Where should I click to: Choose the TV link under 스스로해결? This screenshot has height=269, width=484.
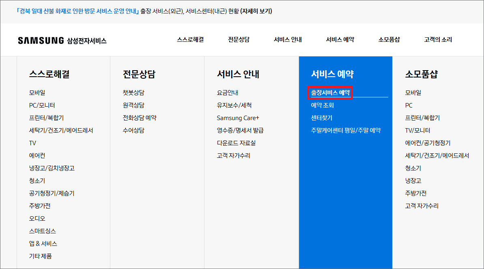pos(32,143)
